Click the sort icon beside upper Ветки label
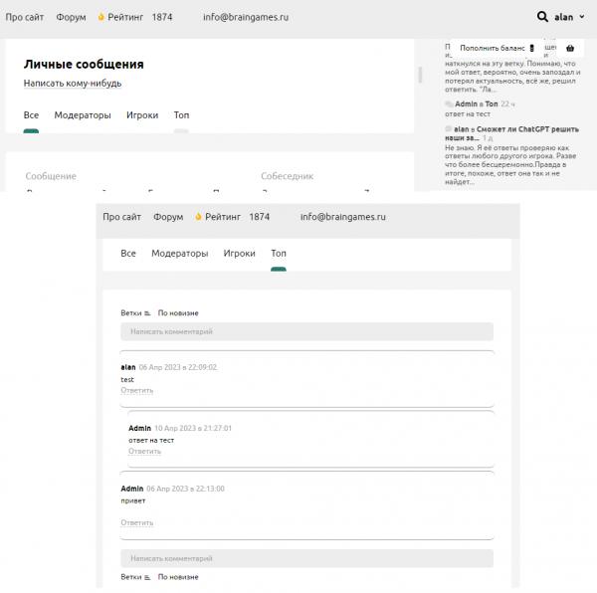The image size is (597, 593). [147, 313]
